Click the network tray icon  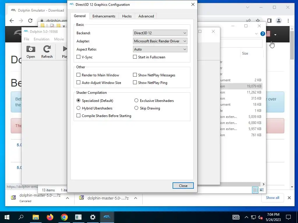(x=253, y=217)
